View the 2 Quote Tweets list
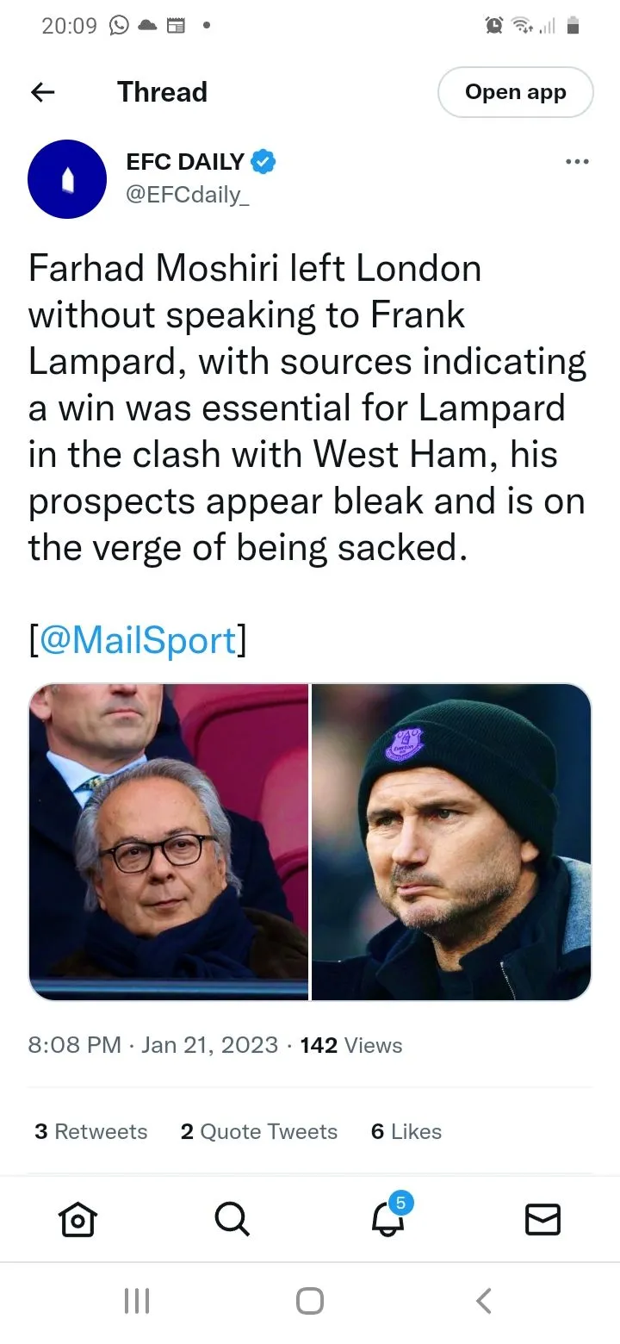The height and width of the screenshot is (1344, 620). click(259, 1131)
